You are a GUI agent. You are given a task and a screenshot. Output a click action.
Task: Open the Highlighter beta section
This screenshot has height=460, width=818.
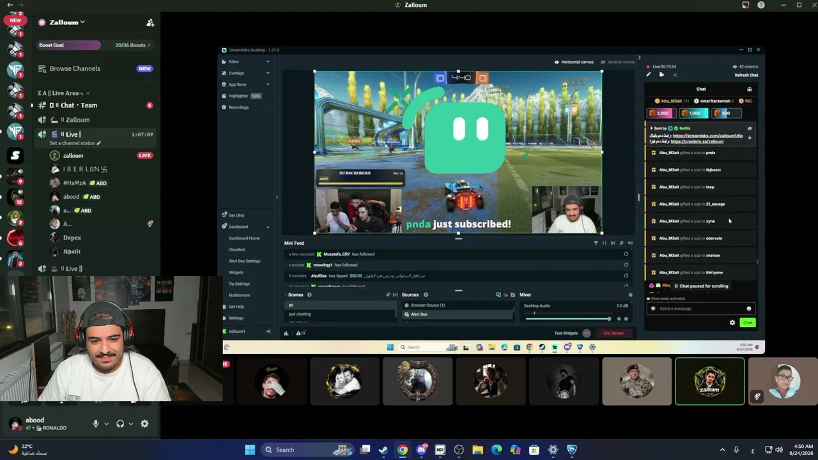242,96
